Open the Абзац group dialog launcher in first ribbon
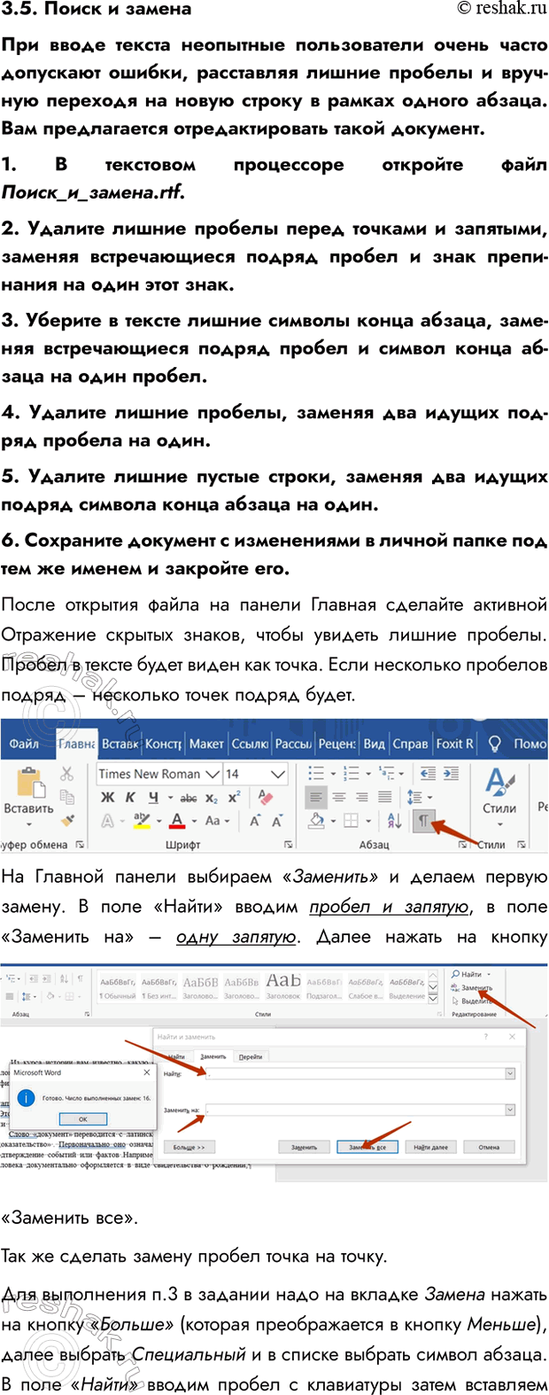Viewport: 549px width, 1395px height. pos(463,846)
